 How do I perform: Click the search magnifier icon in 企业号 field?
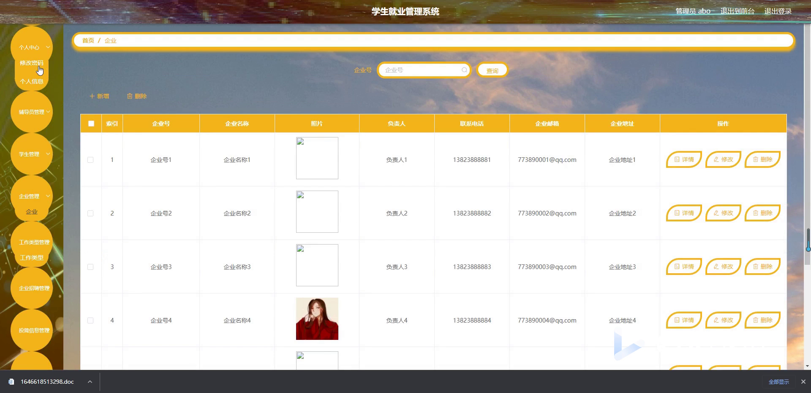tap(464, 70)
